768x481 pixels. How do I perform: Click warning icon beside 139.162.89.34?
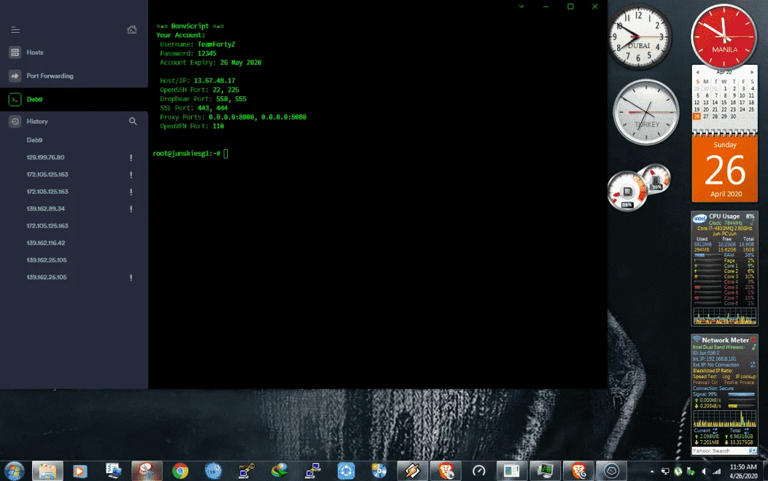tap(131, 209)
